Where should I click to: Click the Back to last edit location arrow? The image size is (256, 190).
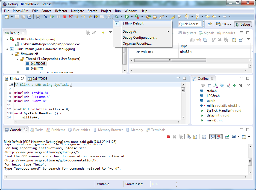pos(208,17)
